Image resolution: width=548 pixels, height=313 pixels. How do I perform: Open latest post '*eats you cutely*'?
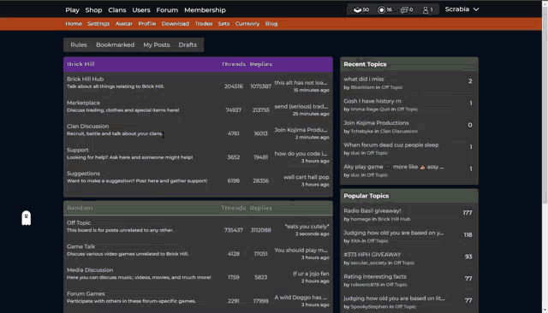point(307,227)
